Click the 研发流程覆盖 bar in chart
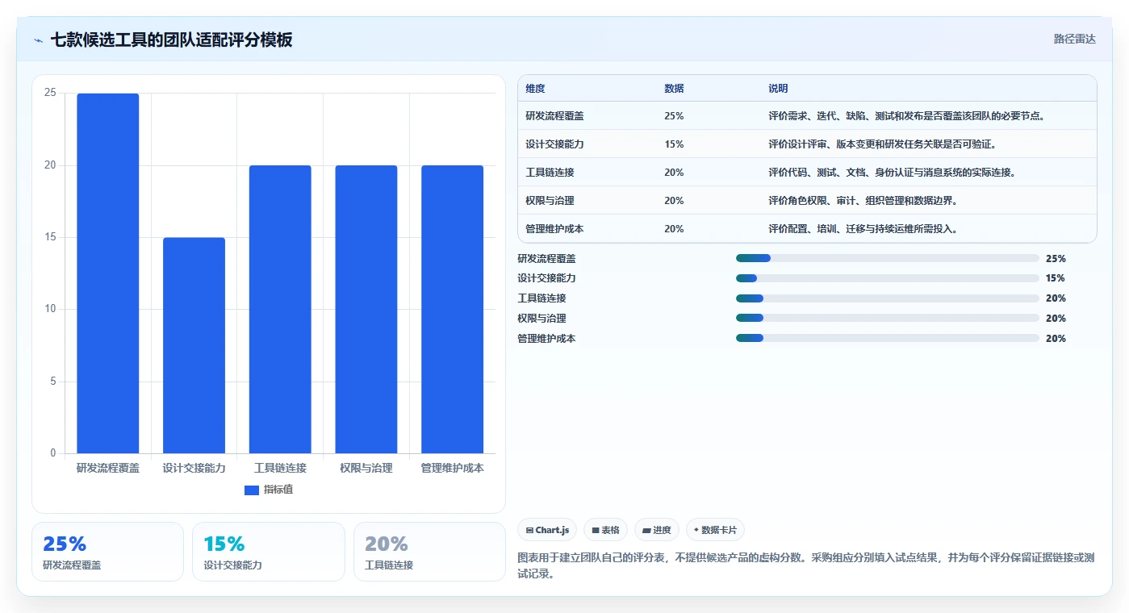The width and height of the screenshot is (1129, 613). pyautogui.click(x=108, y=273)
